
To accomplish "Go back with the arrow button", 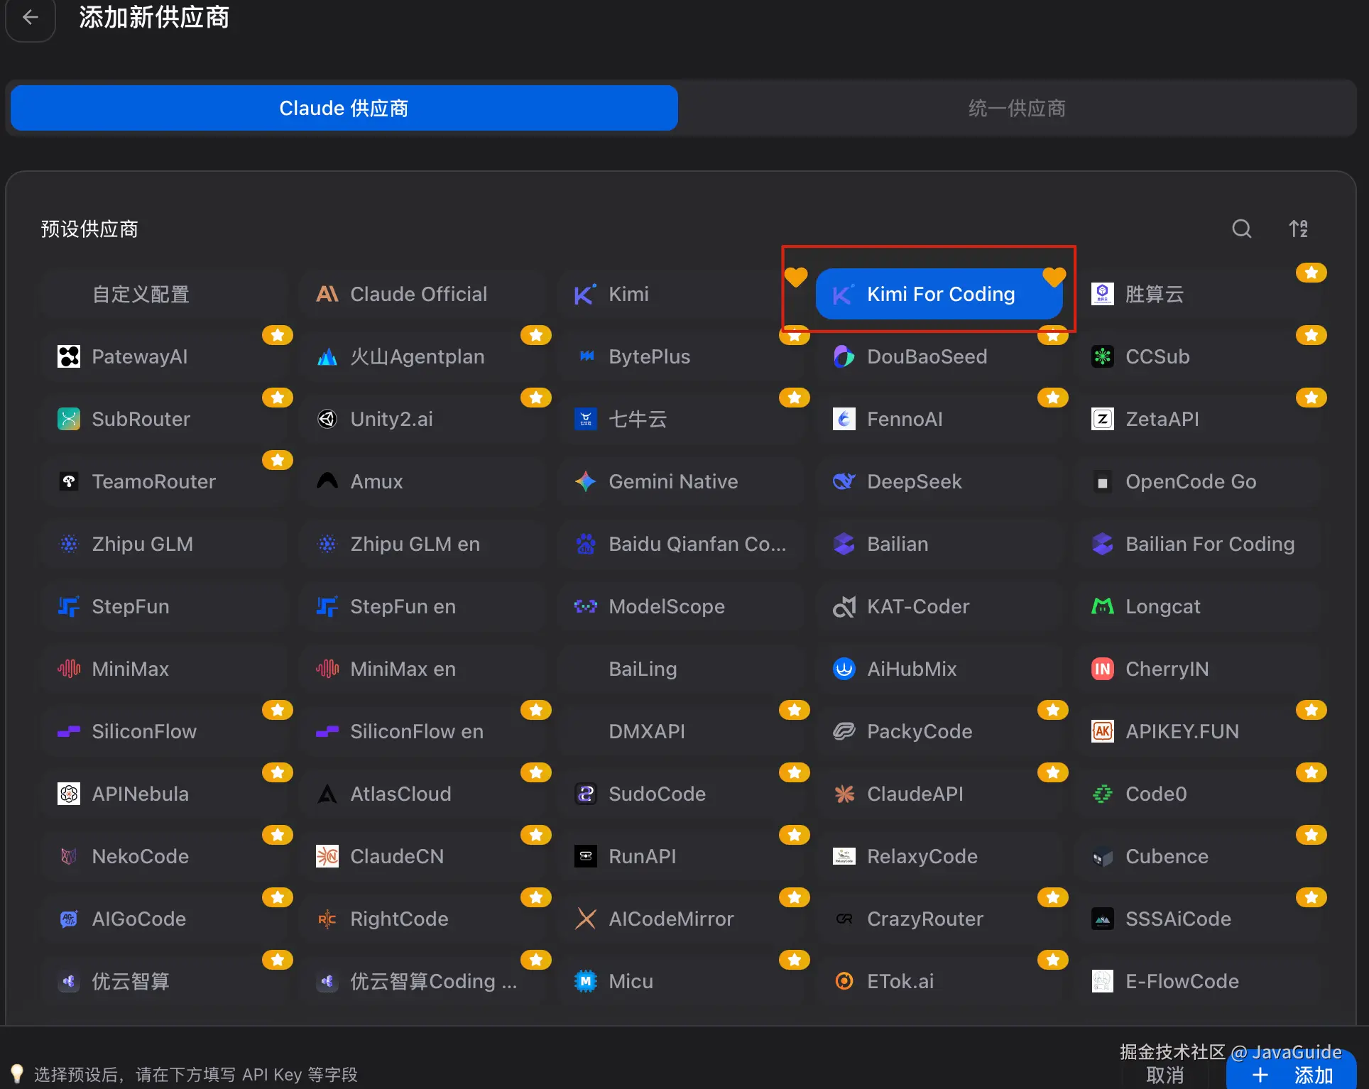I will tap(31, 17).
